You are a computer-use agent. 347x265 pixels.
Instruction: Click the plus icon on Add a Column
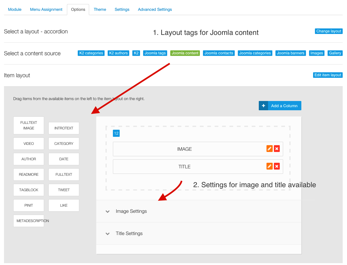263,106
